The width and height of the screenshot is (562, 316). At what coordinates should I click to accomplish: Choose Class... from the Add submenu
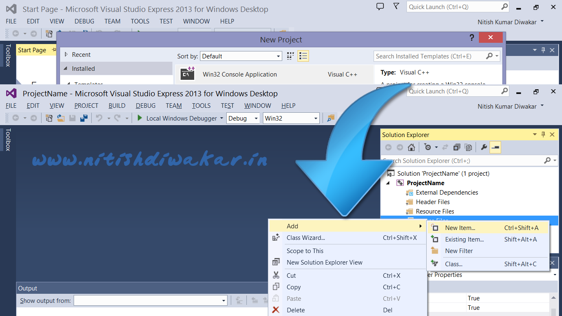[x=489, y=264]
